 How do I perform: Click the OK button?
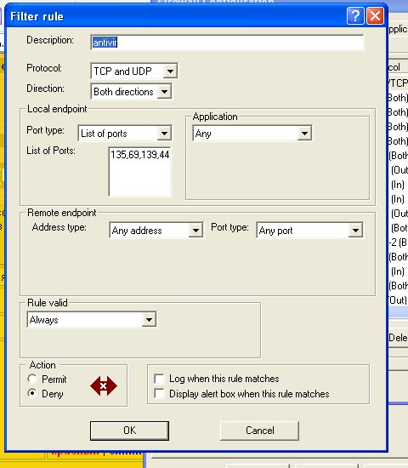pyautogui.click(x=129, y=431)
